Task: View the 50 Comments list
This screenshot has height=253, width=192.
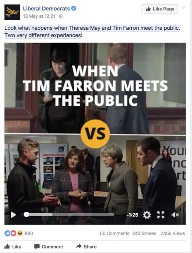Action: (x=115, y=233)
